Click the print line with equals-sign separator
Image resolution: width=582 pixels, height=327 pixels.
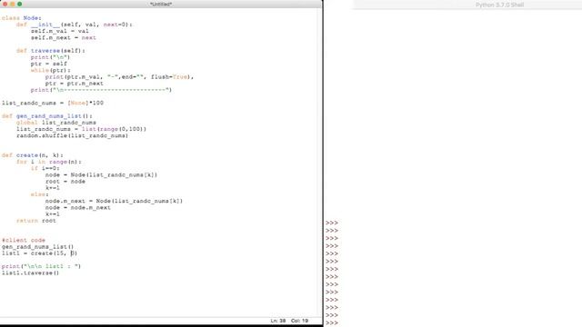[101, 90]
